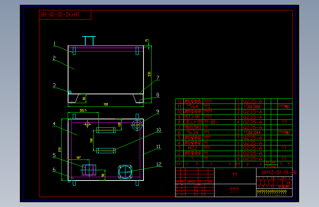Screen dimensions: 319x207
Task: Click the round port circle in top view
Action: [137, 125]
